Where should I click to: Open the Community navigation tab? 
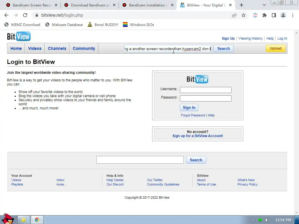pyautogui.click(x=84, y=48)
